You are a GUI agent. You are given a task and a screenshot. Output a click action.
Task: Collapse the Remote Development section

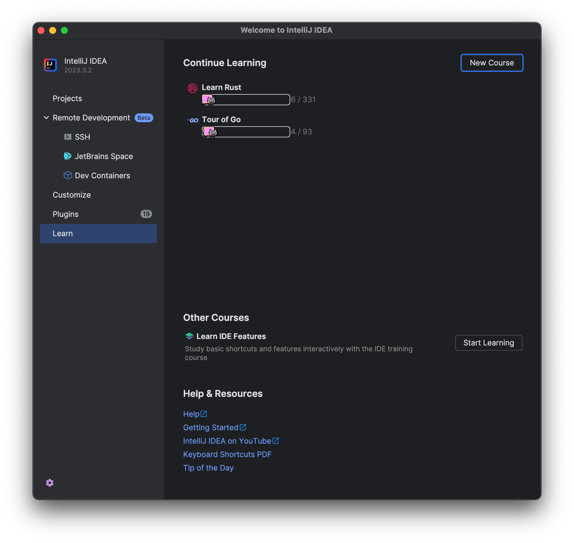[x=46, y=117]
